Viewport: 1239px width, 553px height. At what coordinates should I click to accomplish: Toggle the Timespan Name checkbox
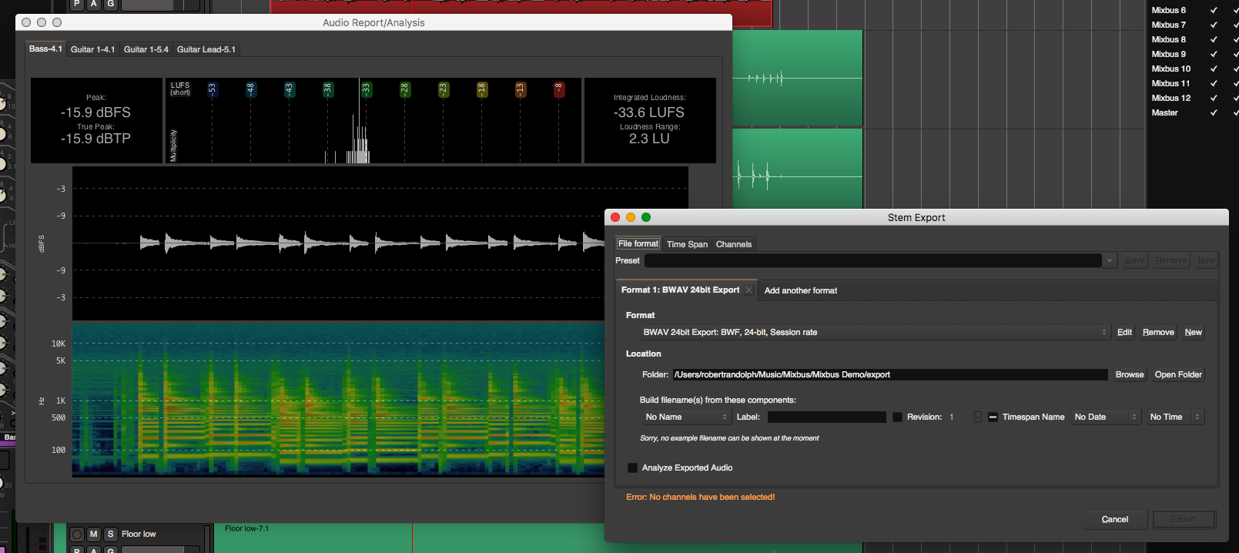click(x=993, y=417)
